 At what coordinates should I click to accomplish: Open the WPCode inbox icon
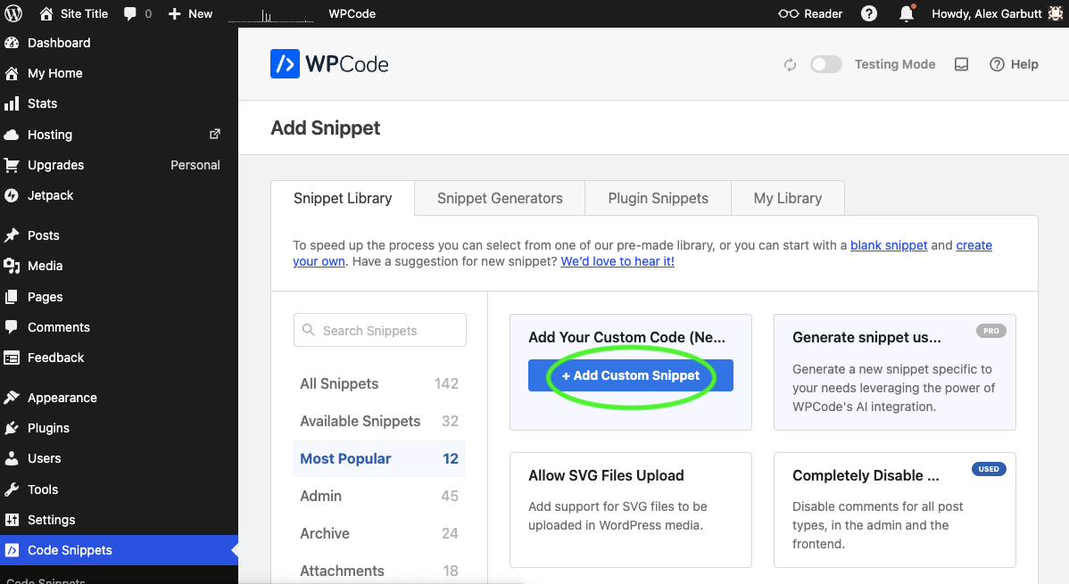pyautogui.click(x=961, y=64)
